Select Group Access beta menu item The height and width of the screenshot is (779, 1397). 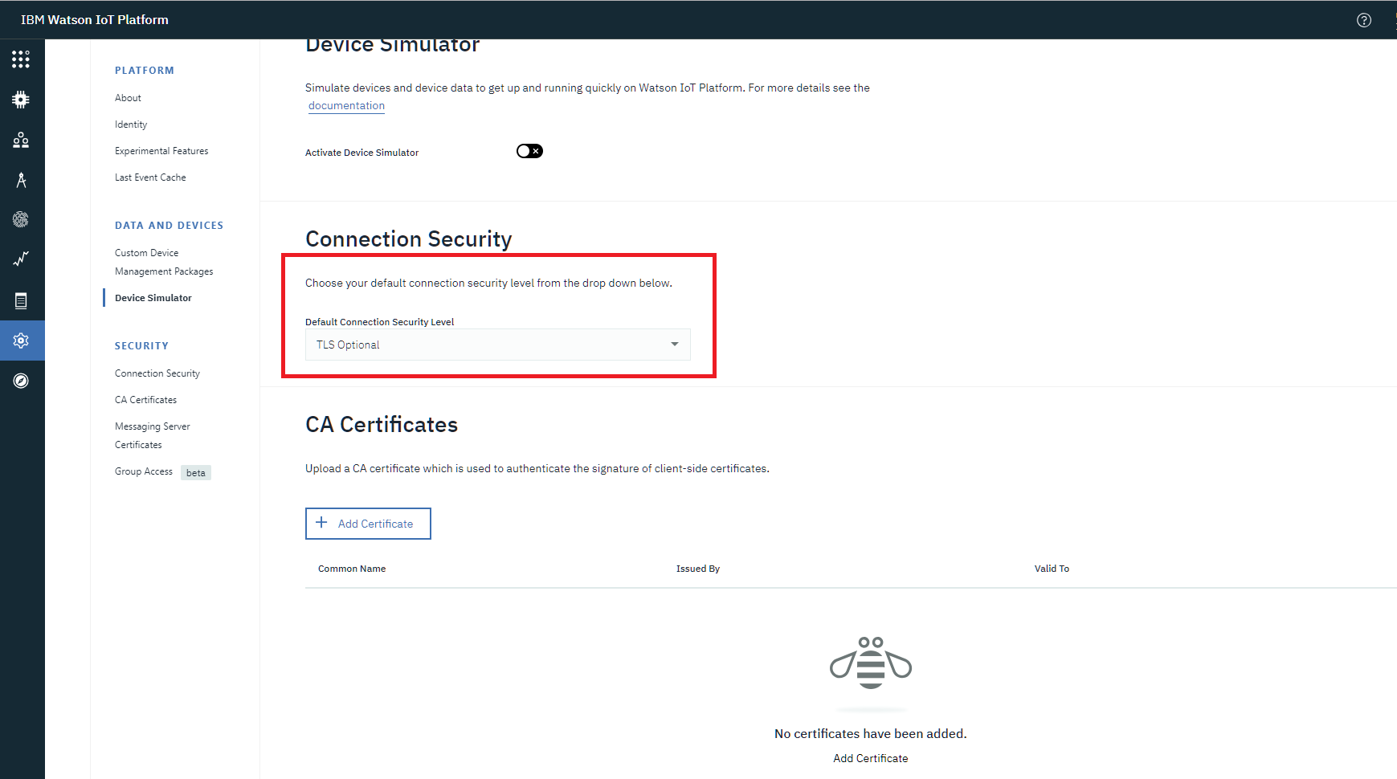[145, 471]
